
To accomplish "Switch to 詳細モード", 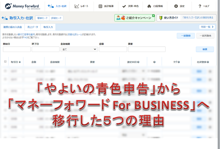I will [56, 18].
